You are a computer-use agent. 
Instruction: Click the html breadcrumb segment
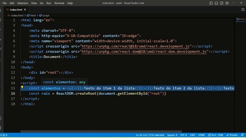tap(33, 15)
